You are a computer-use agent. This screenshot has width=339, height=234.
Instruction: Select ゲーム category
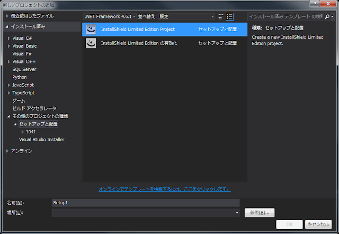tap(19, 101)
